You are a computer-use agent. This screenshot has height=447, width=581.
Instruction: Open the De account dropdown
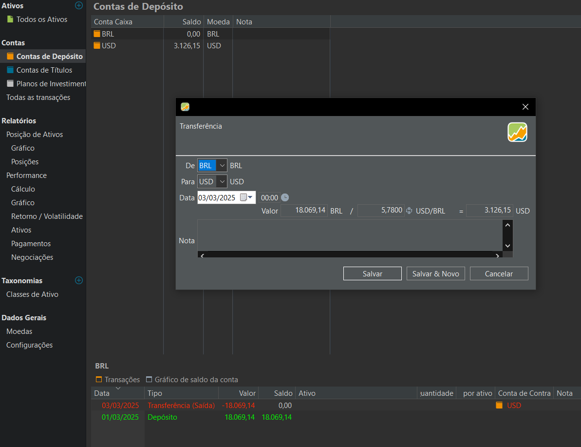[222, 165]
